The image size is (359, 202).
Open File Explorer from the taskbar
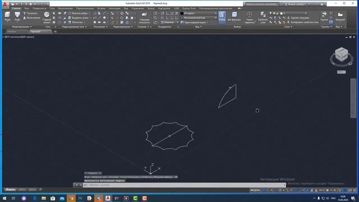click(44, 198)
